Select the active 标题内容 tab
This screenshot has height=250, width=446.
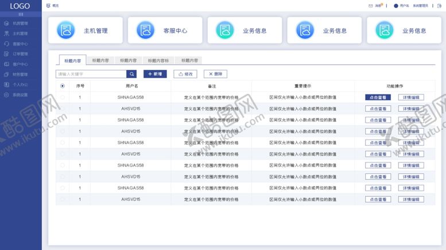[72, 61]
